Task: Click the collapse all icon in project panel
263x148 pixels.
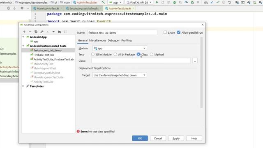Action: tap(15, 8)
